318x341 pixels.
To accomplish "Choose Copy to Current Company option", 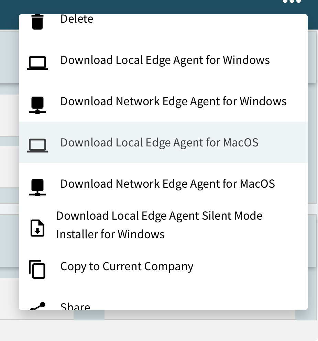I will (x=127, y=266).
